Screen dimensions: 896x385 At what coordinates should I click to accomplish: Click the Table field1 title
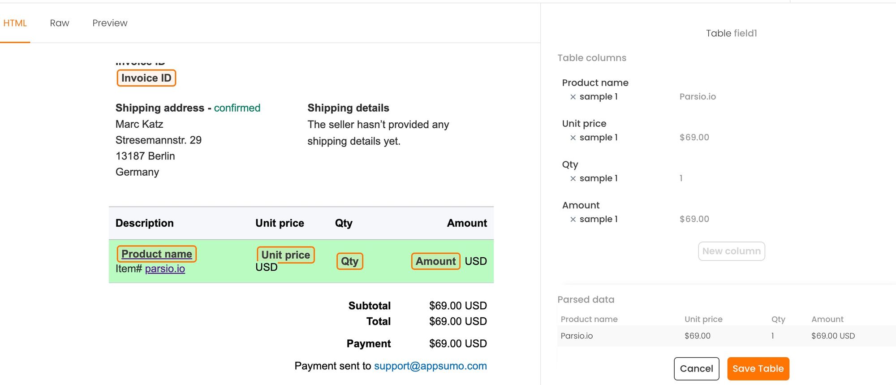[x=731, y=33]
